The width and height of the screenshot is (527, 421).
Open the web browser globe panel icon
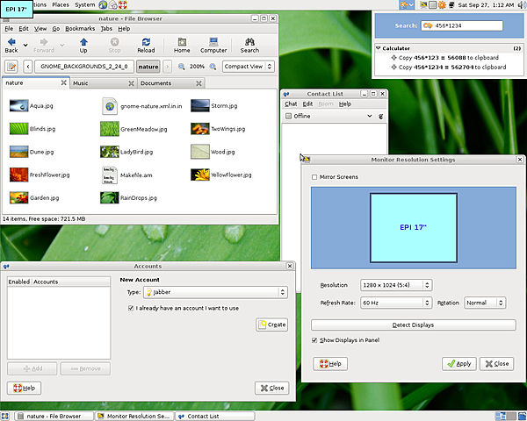click(103, 4)
